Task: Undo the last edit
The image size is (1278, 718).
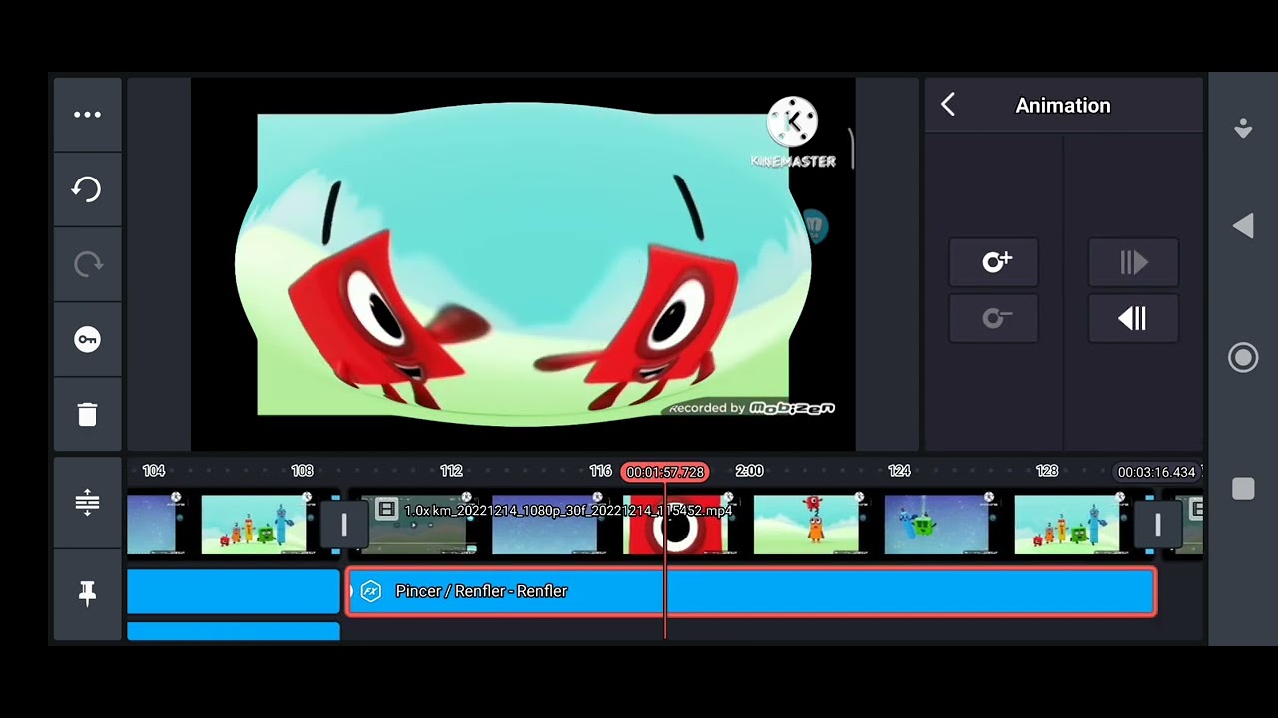Action: coord(87,189)
